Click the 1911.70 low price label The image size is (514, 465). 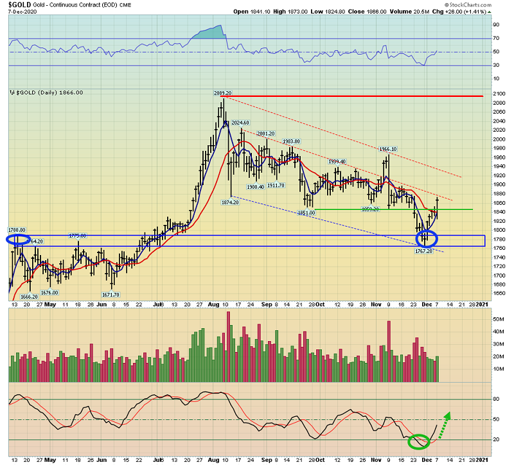[x=276, y=186]
